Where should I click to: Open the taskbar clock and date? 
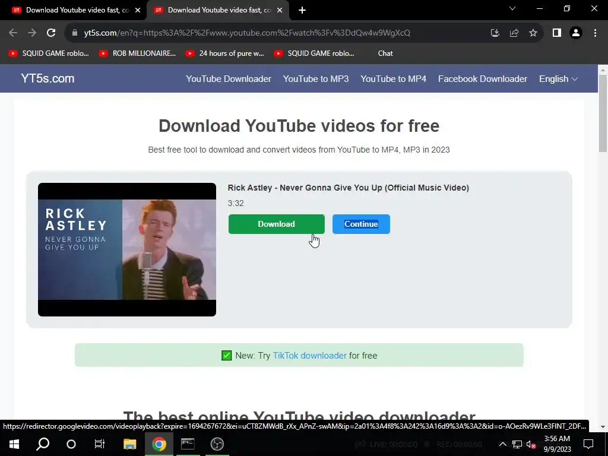point(557,444)
